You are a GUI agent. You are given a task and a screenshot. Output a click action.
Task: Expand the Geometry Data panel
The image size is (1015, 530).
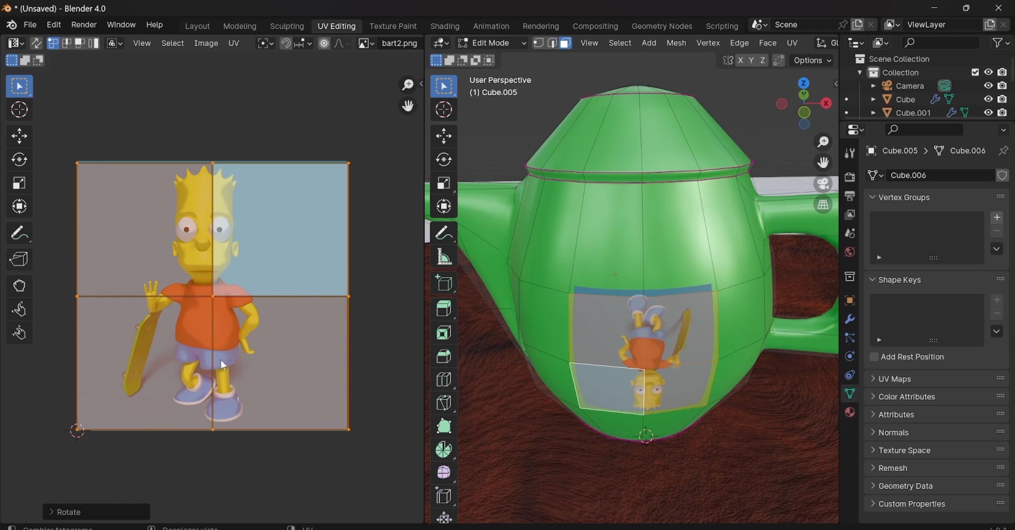(x=937, y=486)
